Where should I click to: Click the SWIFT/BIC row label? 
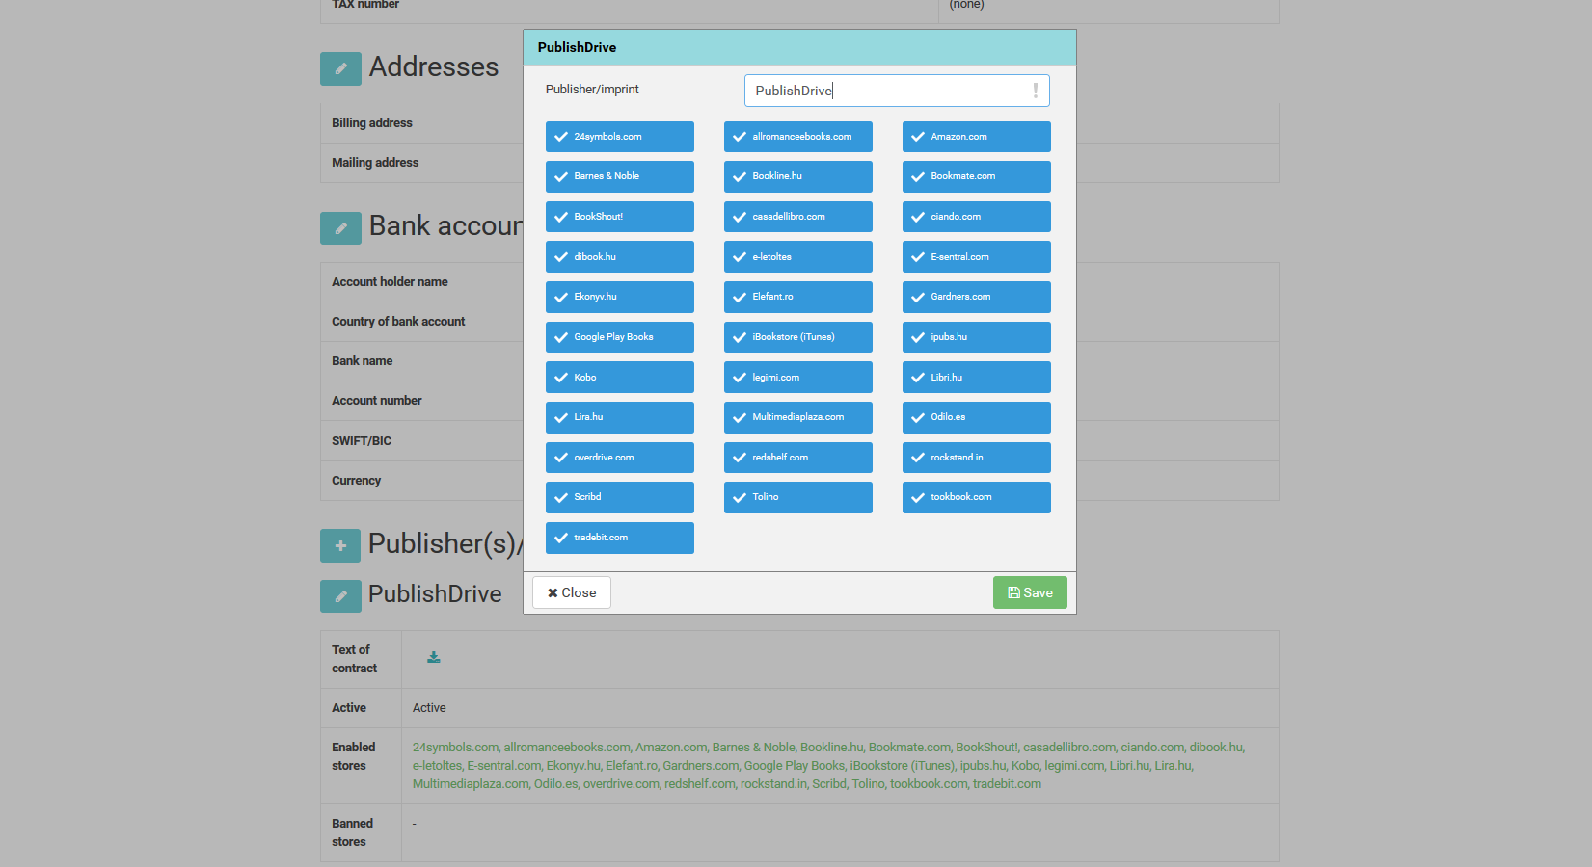[x=362, y=441]
